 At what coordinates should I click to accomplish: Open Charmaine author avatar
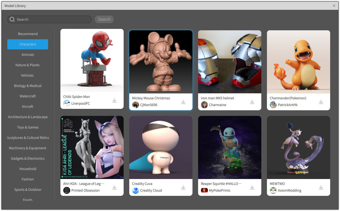click(x=204, y=105)
